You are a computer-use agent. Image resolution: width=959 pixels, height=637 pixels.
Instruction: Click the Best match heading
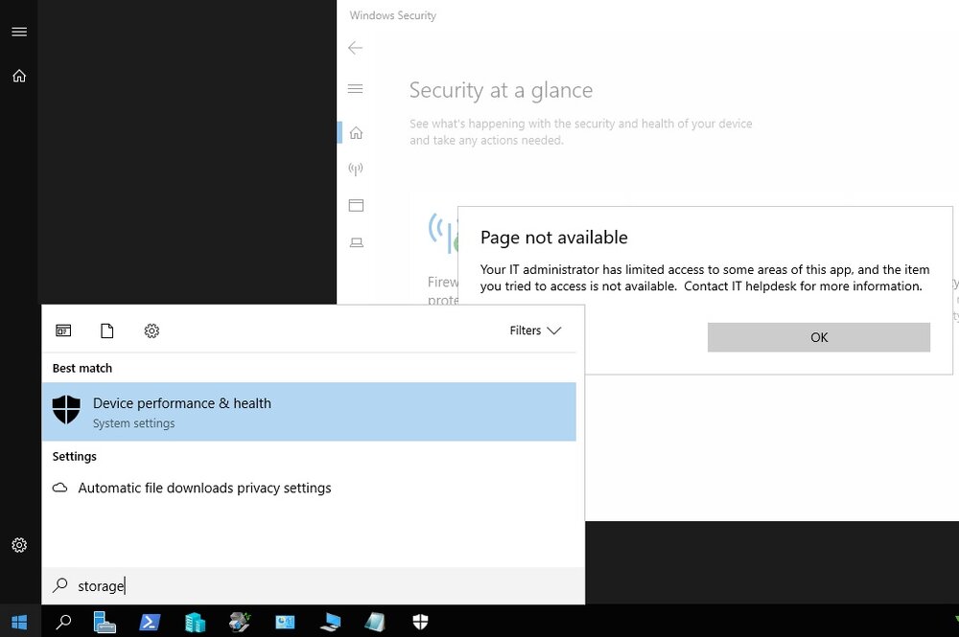[x=82, y=368]
